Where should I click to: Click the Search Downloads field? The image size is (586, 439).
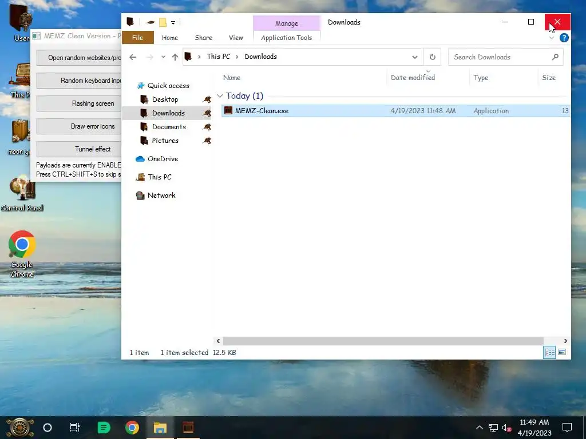tap(505, 57)
